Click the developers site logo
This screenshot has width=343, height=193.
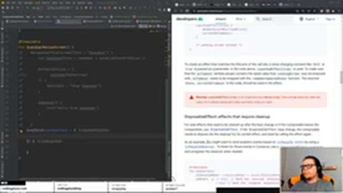coord(189,19)
